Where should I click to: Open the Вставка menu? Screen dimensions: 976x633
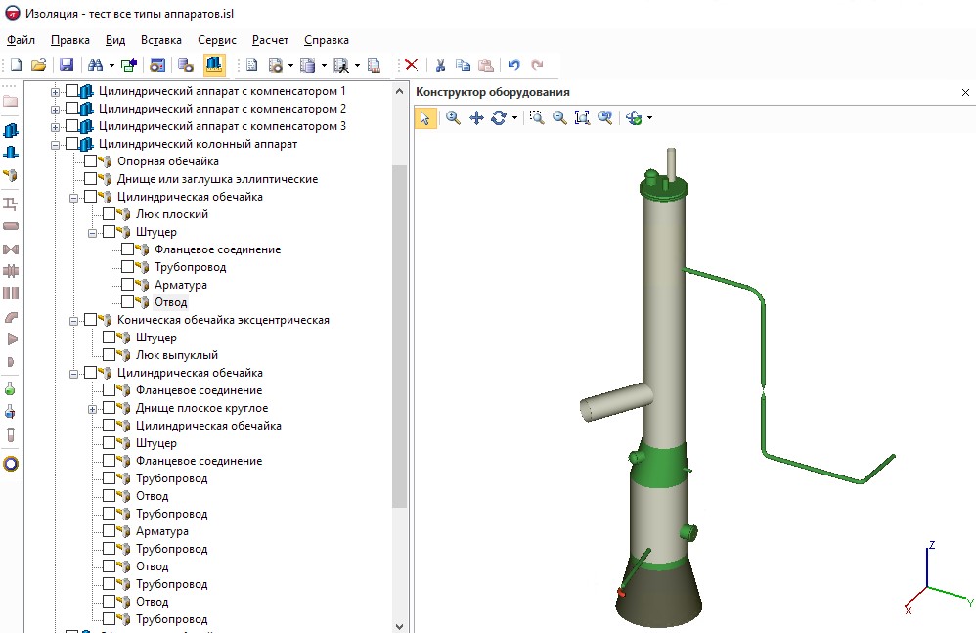tap(161, 40)
